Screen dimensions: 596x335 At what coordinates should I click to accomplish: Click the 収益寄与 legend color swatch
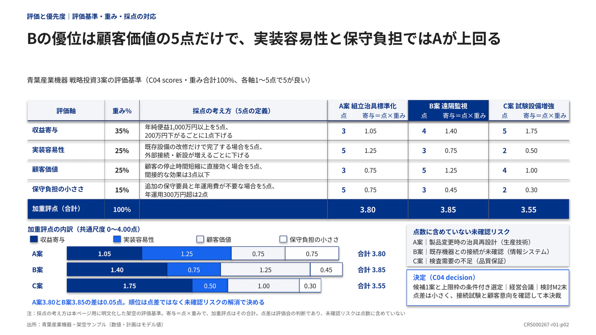[34, 239]
